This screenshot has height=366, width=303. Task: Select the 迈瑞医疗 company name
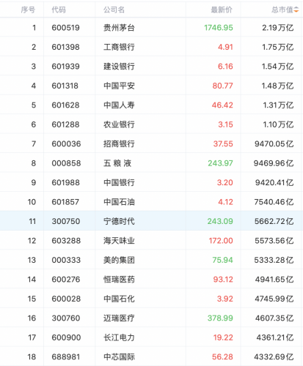click(x=119, y=318)
